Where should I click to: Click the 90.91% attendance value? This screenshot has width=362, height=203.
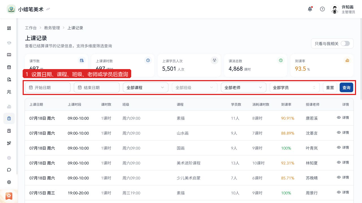[288, 118]
